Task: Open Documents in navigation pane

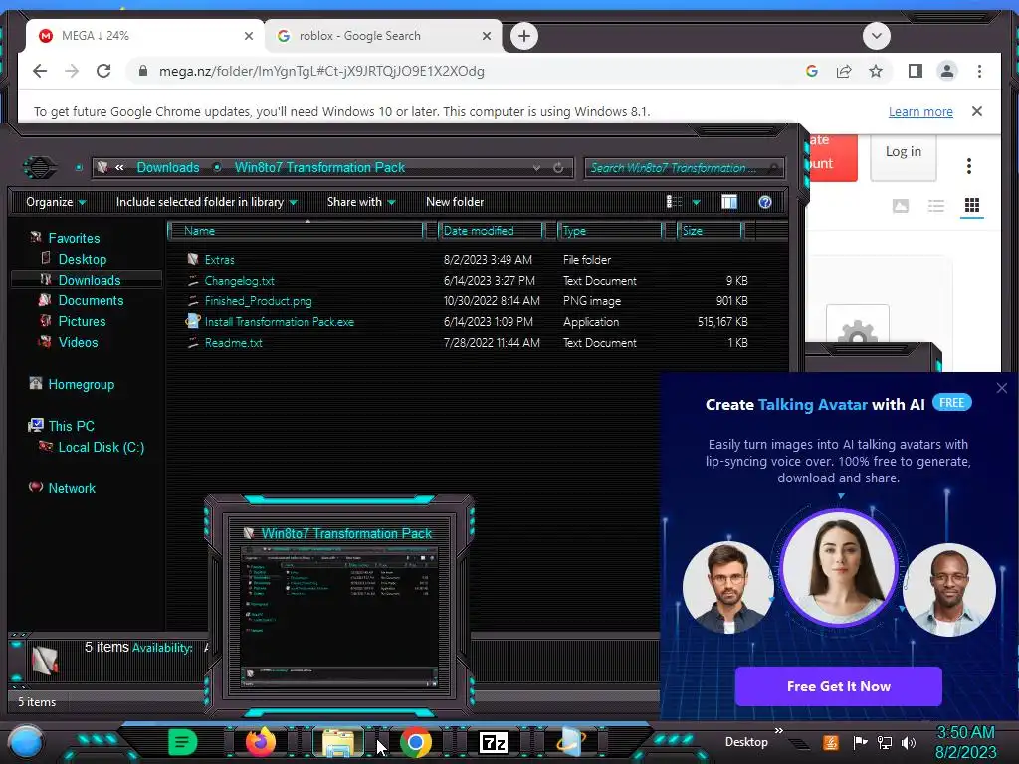Action: point(91,300)
